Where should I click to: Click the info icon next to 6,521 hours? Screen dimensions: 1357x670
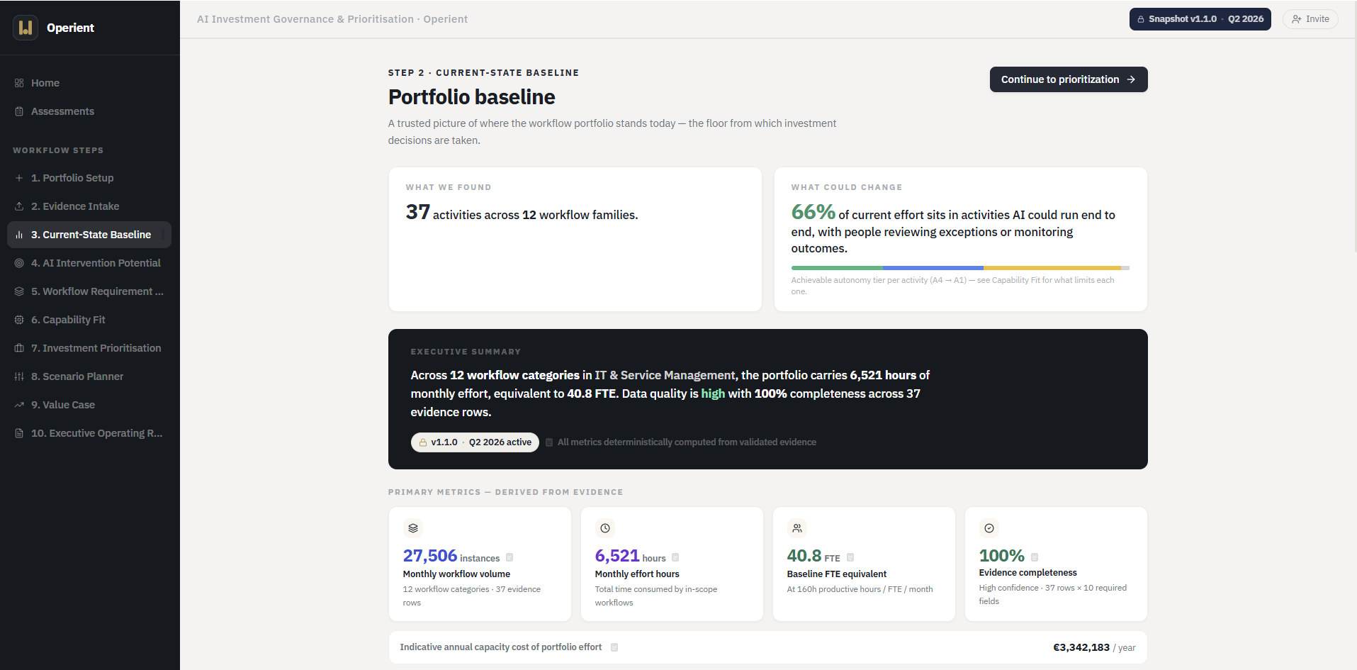(675, 557)
